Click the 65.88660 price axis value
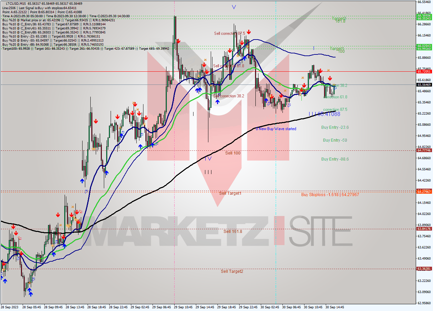 coord(424,57)
